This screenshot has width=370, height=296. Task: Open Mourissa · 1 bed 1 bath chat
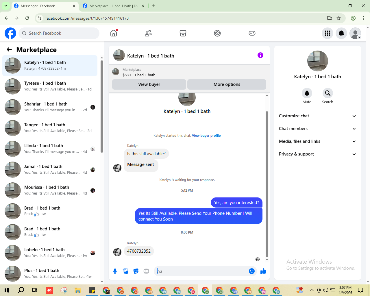pos(50,190)
